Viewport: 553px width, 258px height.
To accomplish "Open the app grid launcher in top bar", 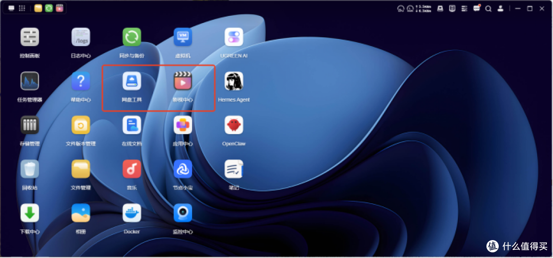I will (x=22, y=9).
